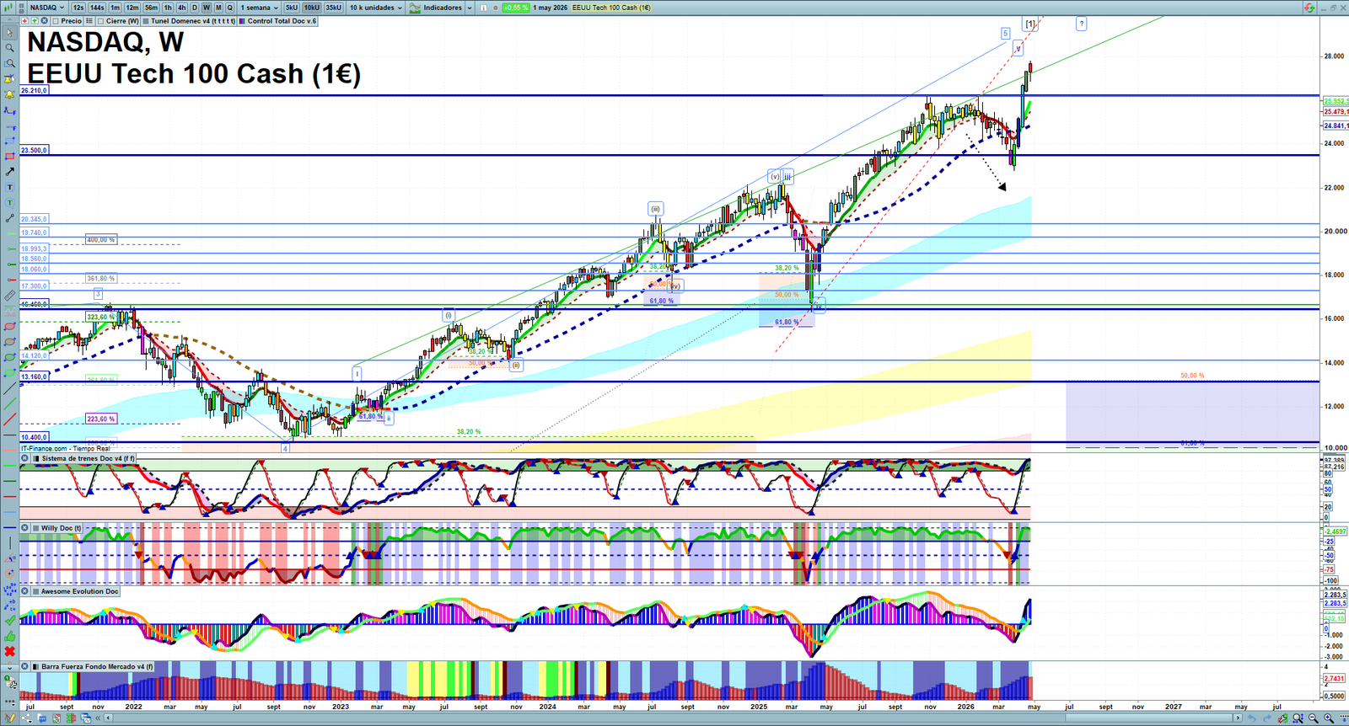
Task: Select the 35kU history units button
Action: pos(334,8)
